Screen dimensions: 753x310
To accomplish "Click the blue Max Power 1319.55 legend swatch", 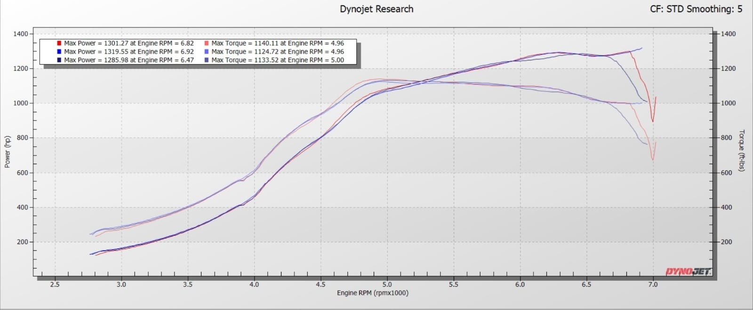I will point(59,52).
